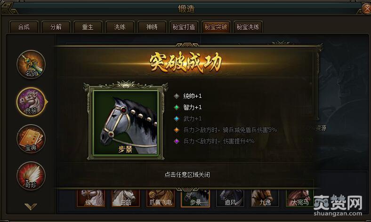Expand sidebar list with down chevron
Image resolution: width=371 pixels, height=222 pixels.
tap(31, 206)
